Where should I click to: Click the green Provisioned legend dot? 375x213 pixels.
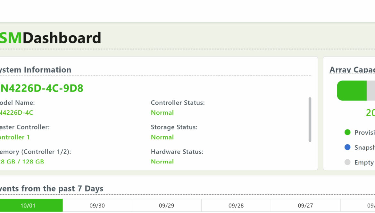[x=347, y=132]
